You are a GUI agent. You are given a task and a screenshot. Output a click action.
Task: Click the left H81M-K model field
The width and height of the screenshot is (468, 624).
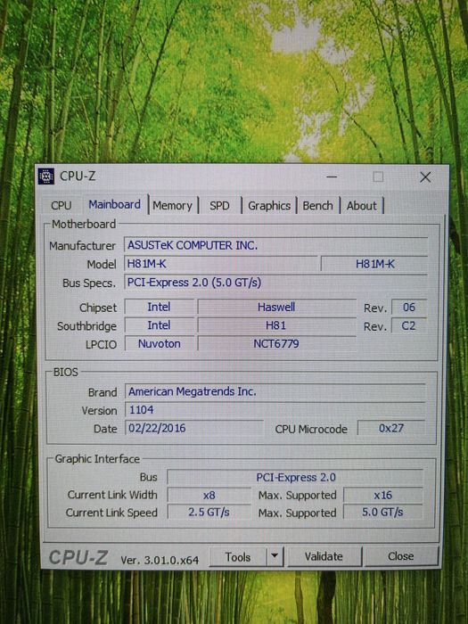(x=221, y=264)
